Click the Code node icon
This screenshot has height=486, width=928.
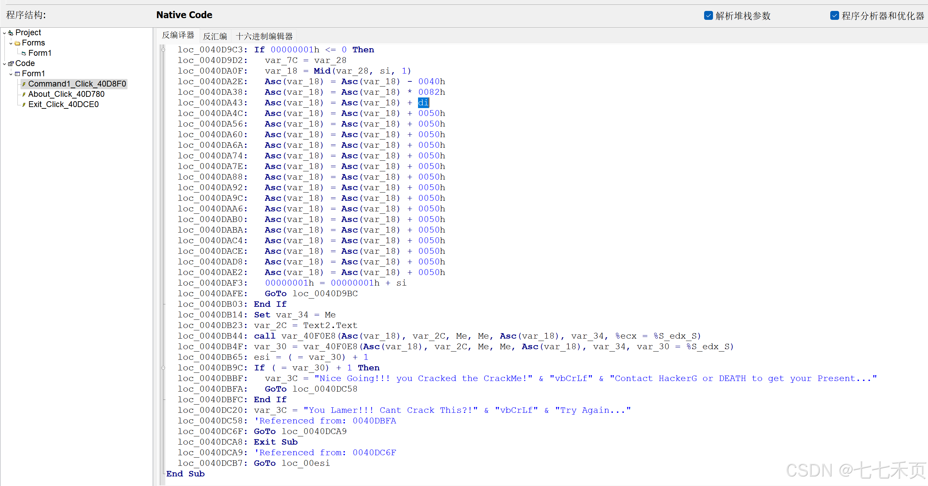point(11,64)
